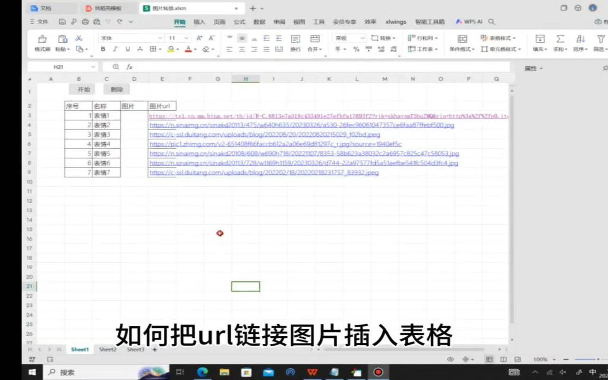
Task: Click the eye reading mode icon in status bar
Action: (450, 360)
